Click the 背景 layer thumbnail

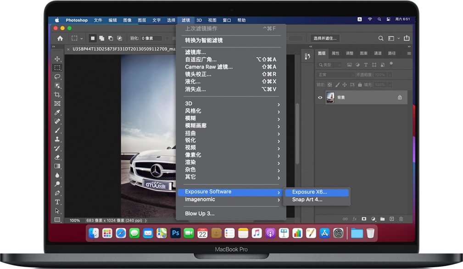click(x=330, y=97)
